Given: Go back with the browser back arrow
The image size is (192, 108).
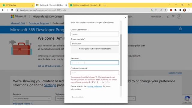Looking at the screenshot, I should click(x=3, y=10).
